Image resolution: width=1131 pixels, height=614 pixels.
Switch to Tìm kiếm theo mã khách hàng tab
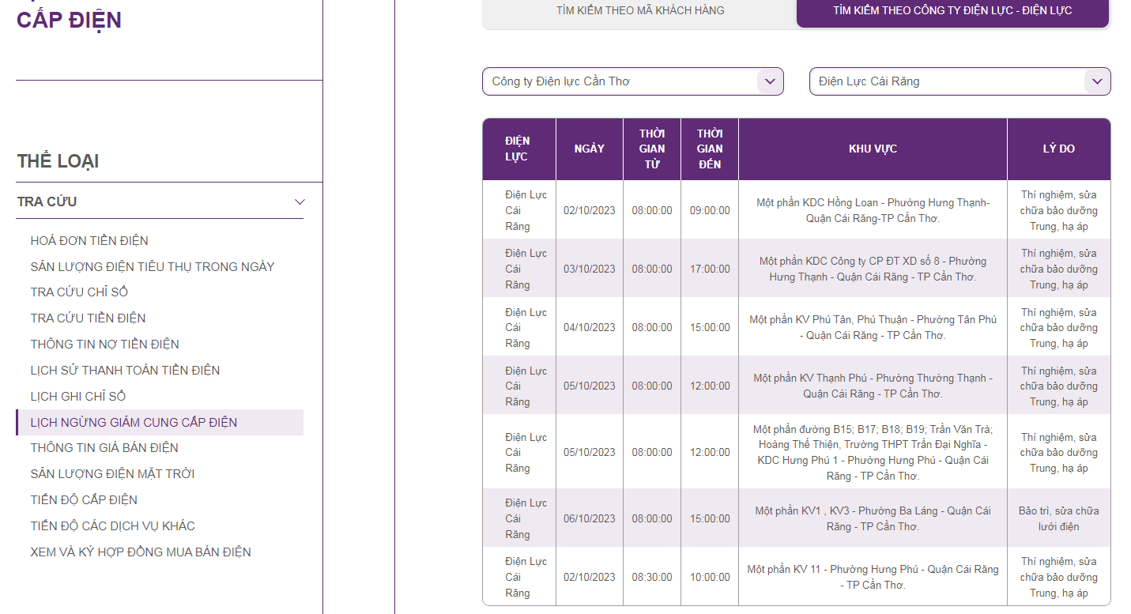[639, 11]
